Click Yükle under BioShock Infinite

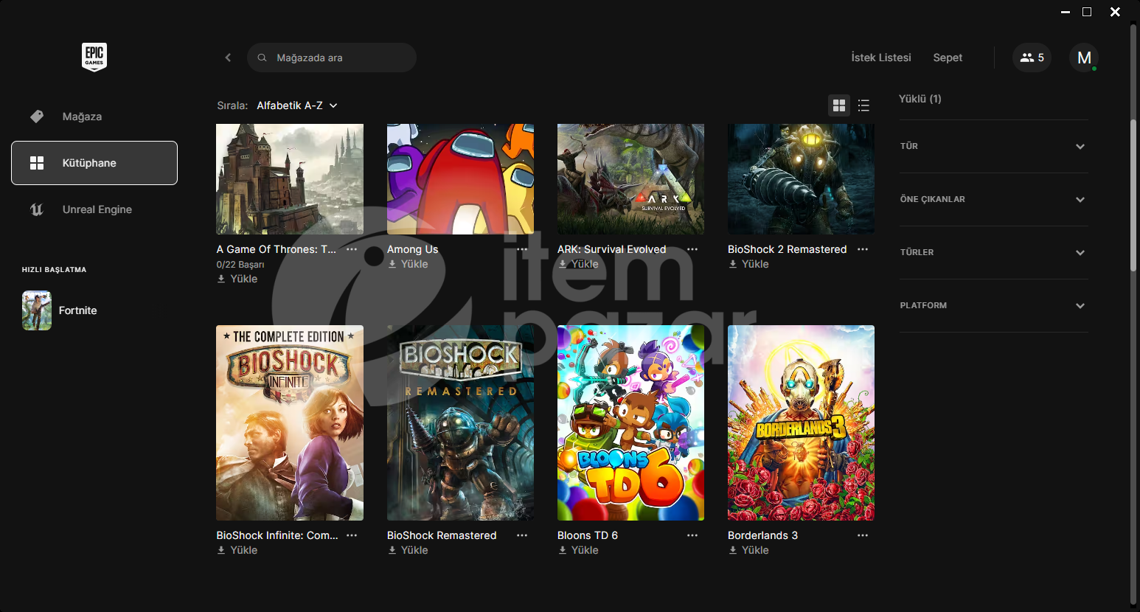[x=237, y=550]
